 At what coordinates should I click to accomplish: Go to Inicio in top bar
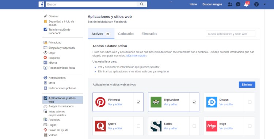tap(193, 4)
